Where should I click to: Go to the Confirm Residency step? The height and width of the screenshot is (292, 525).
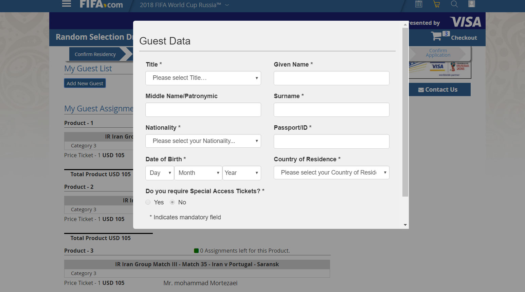95,54
